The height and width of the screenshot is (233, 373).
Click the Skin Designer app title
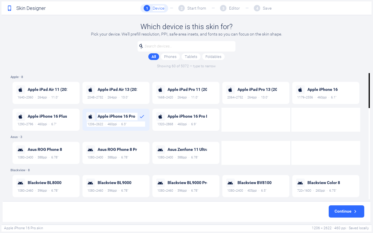coord(31,8)
